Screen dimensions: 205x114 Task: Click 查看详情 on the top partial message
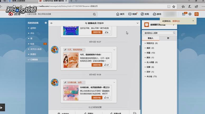pos(97,32)
